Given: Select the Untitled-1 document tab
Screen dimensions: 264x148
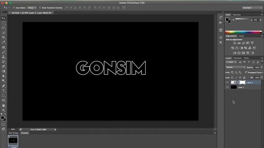Looking at the screenshot, I should 32,13.
